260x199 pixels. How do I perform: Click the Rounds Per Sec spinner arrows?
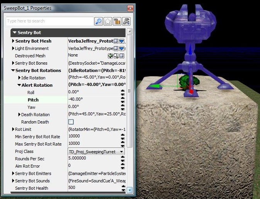123,159
